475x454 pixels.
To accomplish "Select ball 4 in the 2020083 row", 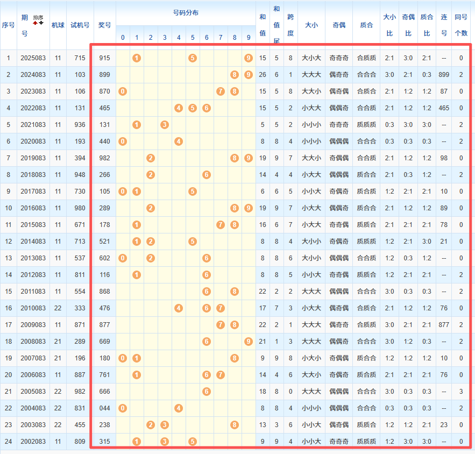I will point(179,141).
